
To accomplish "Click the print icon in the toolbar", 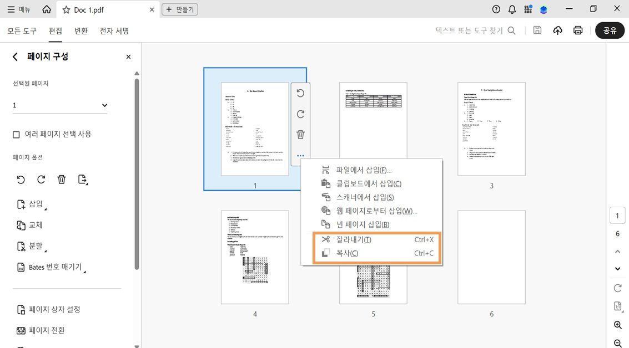I will coord(577,30).
